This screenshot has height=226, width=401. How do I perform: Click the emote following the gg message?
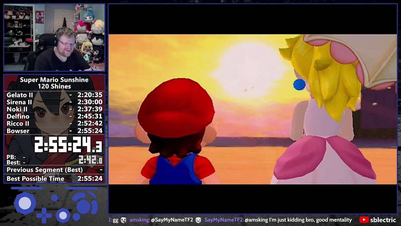pos(123,220)
